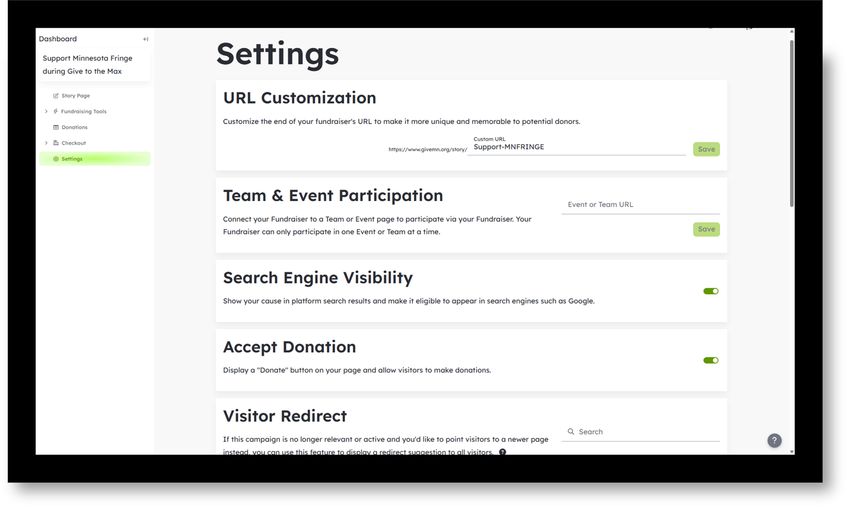This screenshot has width=847, height=507.
Task: Collapse the Dashboard sidebar with arrow icon
Action: (x=145, y=39)
